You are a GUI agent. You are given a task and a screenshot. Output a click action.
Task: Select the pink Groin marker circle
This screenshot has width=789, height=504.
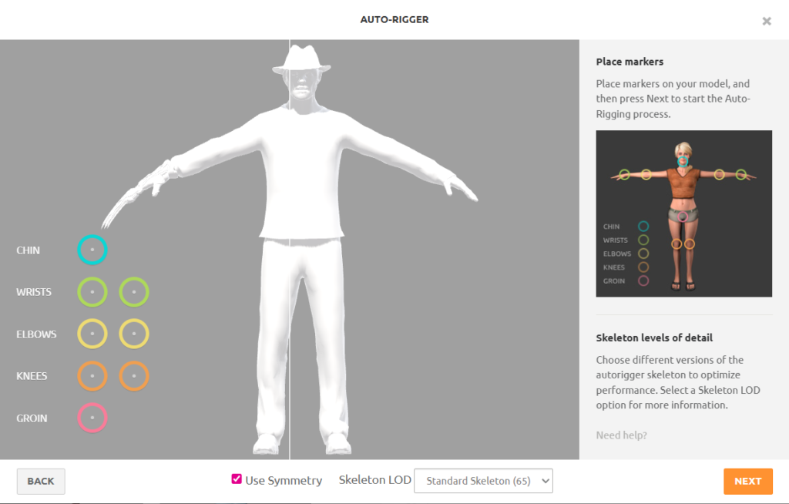tap(92, 418)
